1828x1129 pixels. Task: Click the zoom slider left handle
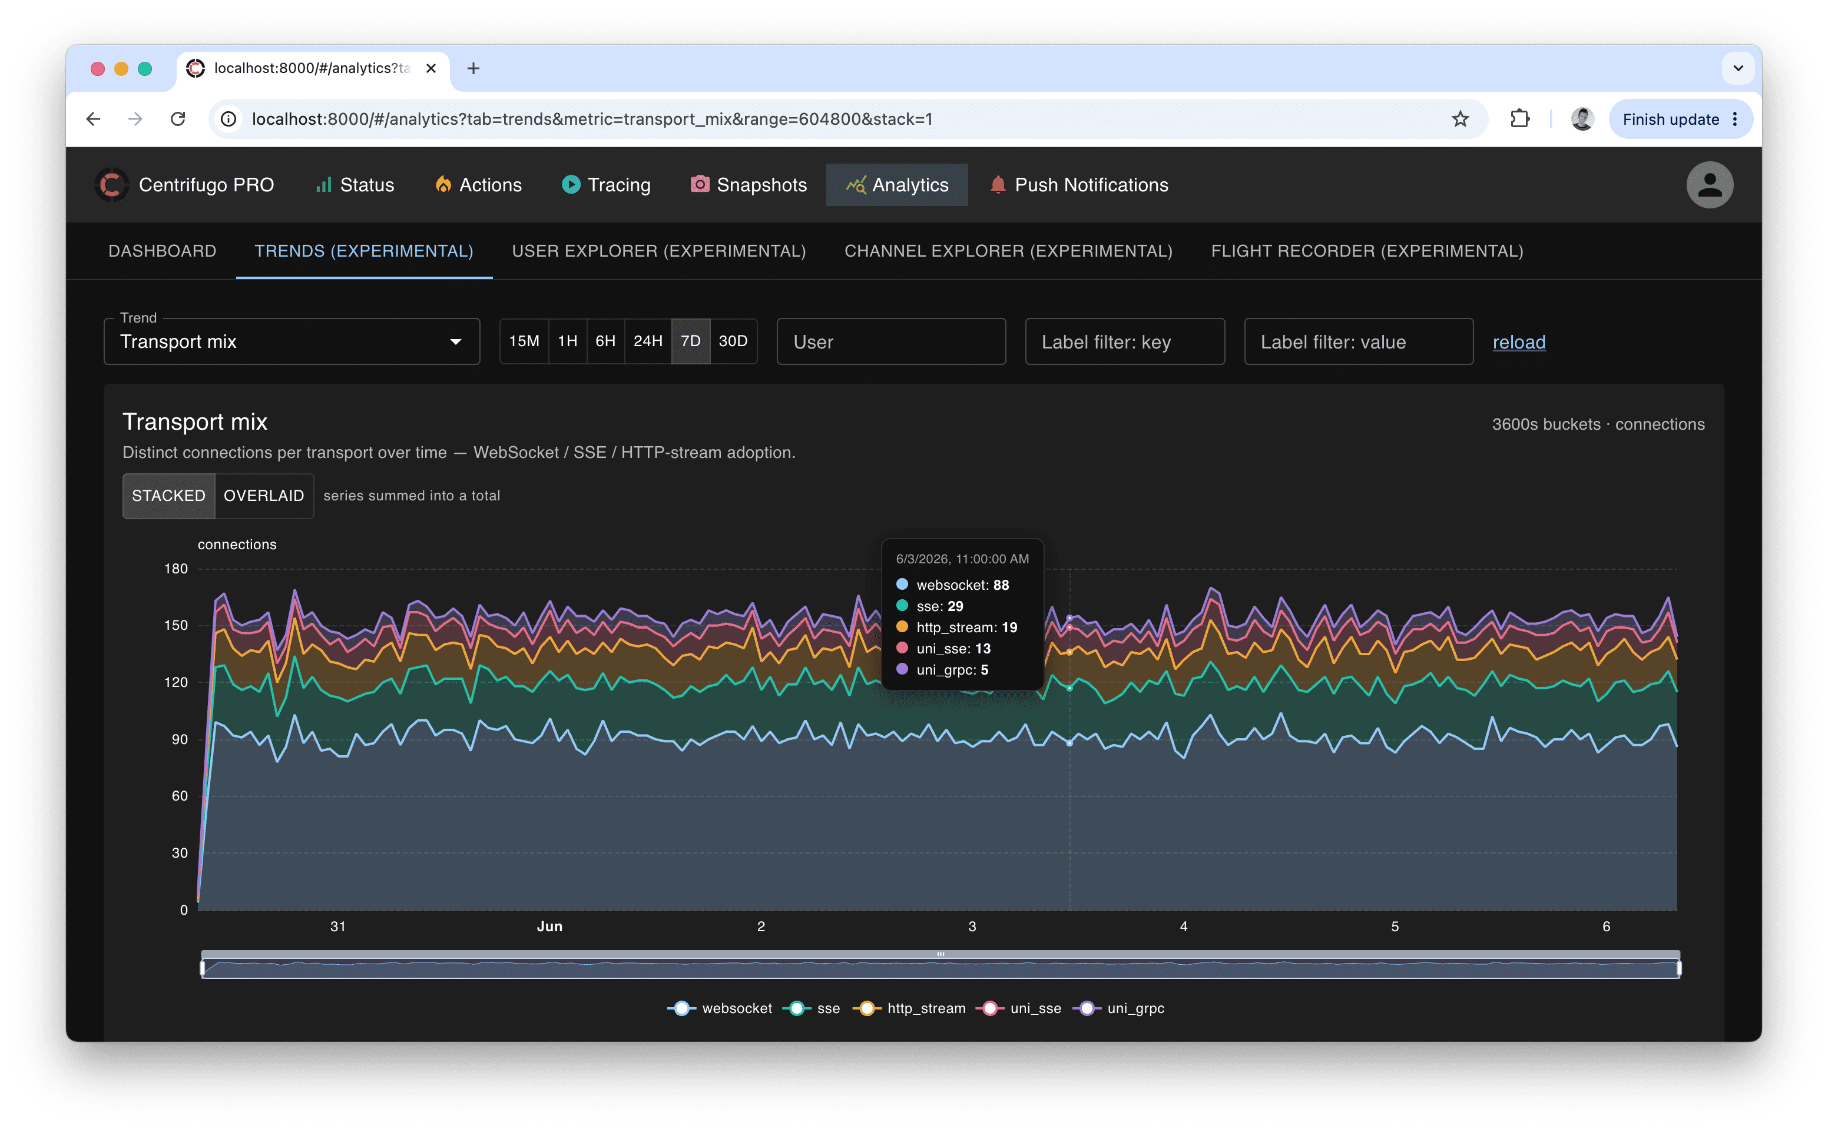tap(203, 968)
